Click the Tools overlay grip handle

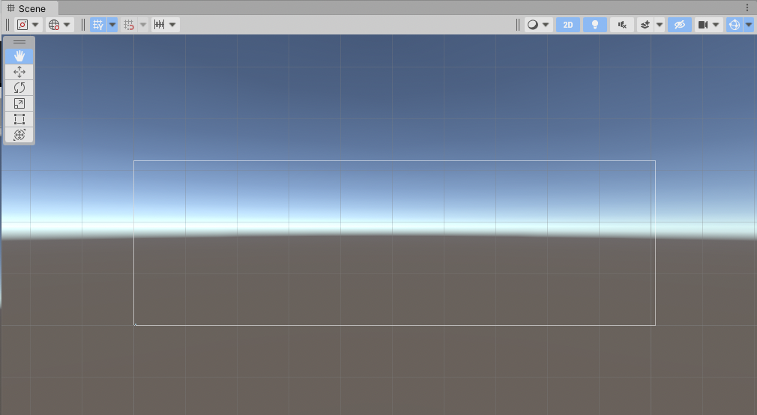point(19,42)
